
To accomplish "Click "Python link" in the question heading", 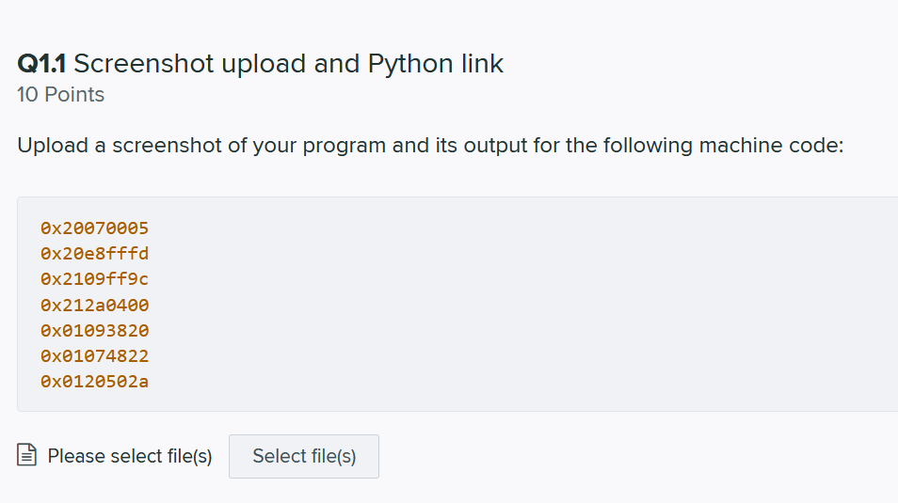I will point(436,64).
